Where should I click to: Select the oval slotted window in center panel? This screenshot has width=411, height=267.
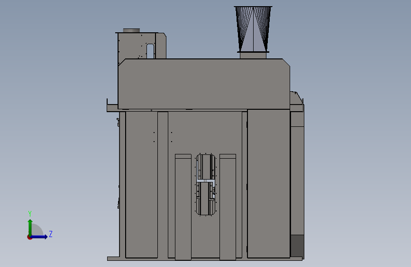pyautogui.click(x=206, y=184)
